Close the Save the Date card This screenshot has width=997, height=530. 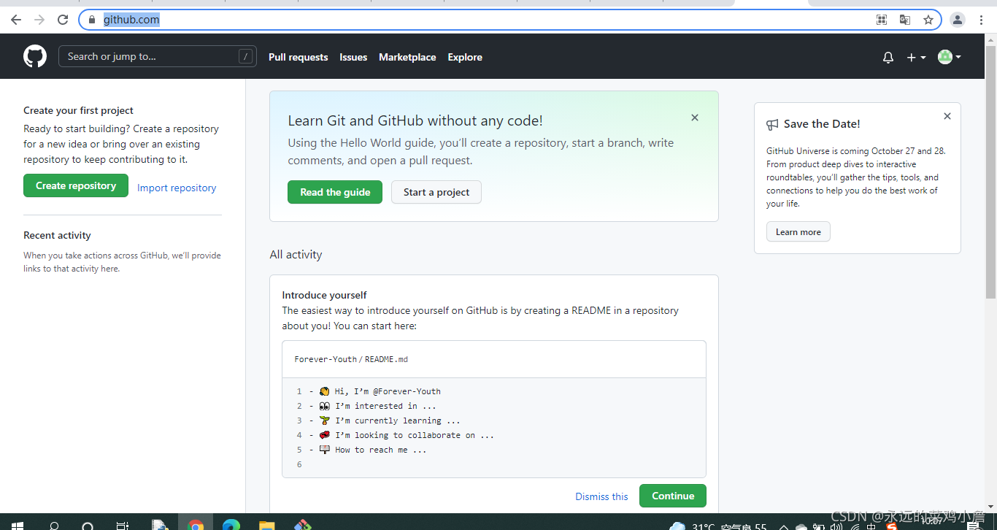pos(947,116)
